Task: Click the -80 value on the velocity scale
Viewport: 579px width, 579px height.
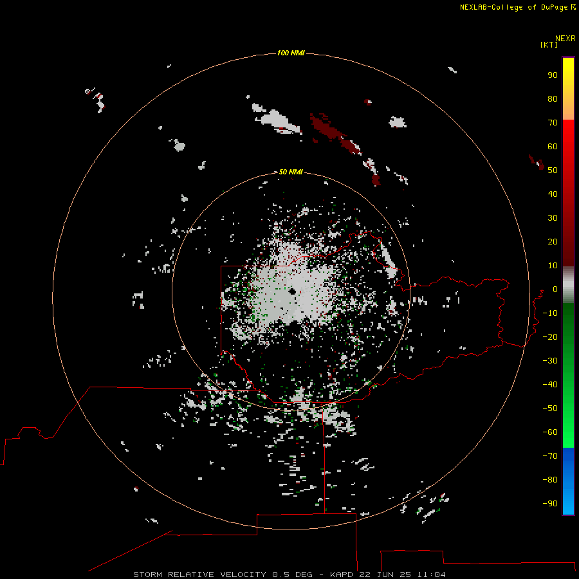Action: pos(550,480)
